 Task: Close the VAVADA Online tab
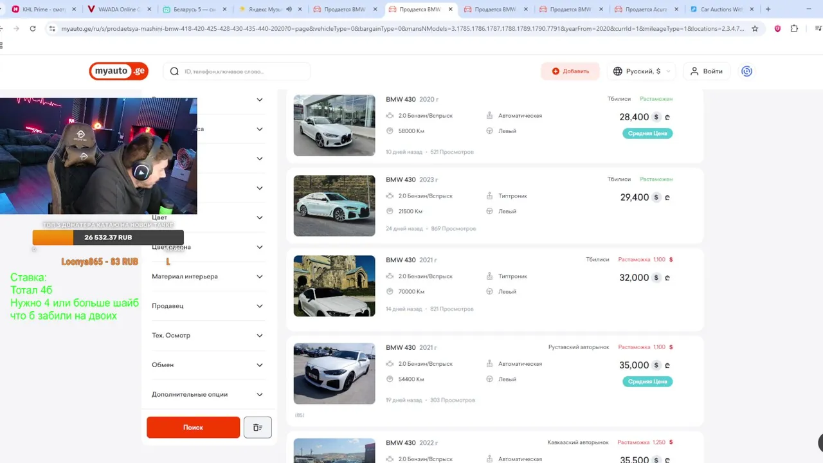[149, 10]
